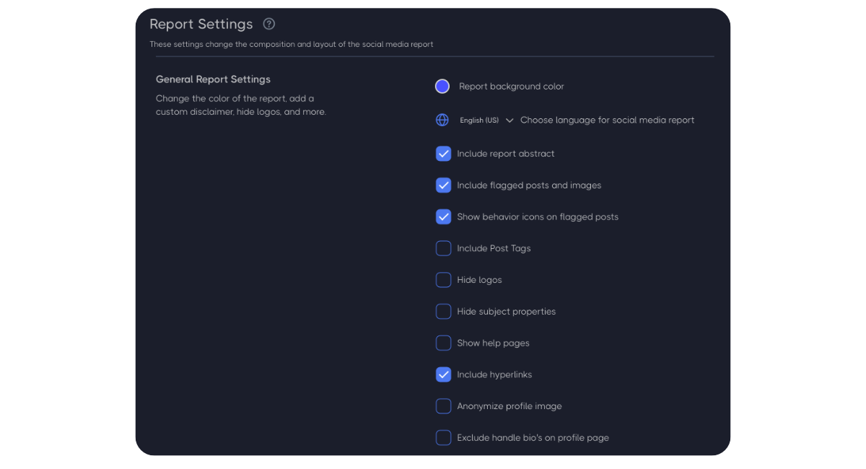The width and height of the screenshot is (866, 469).
Task: Enable Exclude handle bio's on profile page
Action: (443, 438)
